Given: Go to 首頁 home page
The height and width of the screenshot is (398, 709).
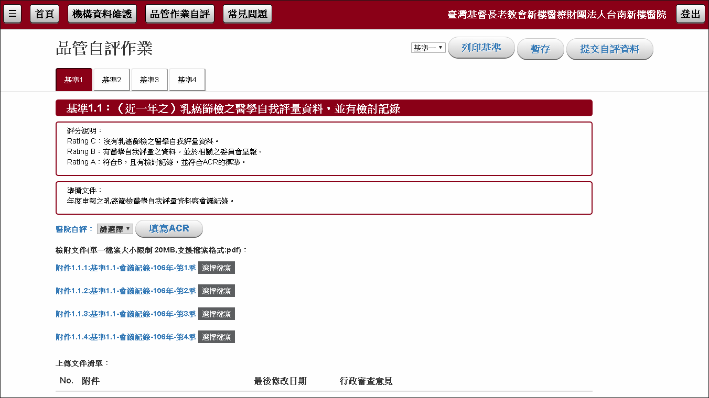Looking at the screenshot, I should (45, 14).
